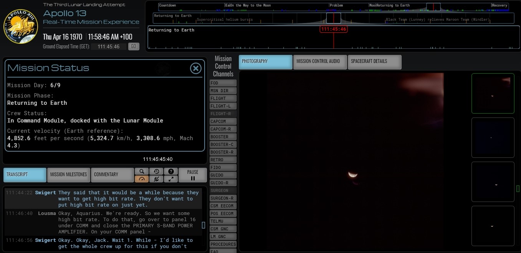Screen dimensions: 521x253
Task: Open the help question mark icon
Action: click(x=171, y=172)
